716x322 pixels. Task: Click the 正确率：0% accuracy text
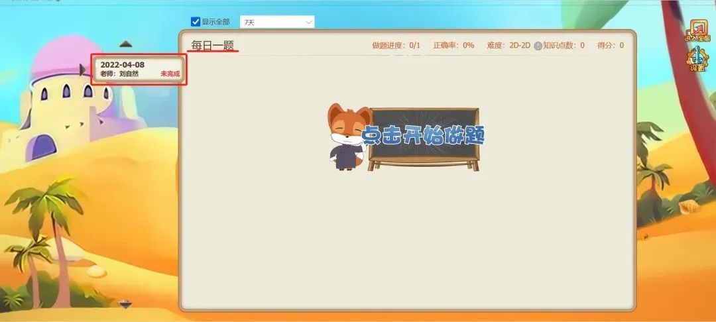point(454,45)
